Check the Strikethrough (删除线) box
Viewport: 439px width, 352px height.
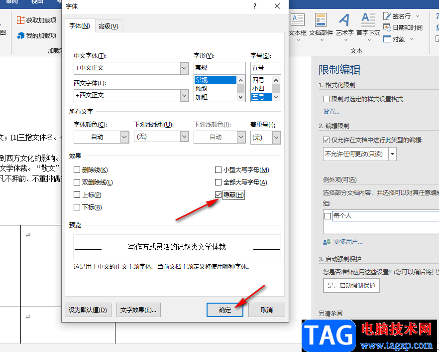77,170
